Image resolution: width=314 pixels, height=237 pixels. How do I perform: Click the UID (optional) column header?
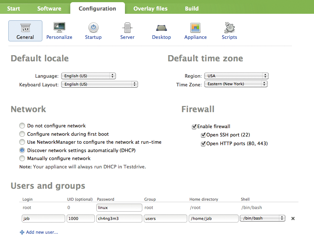coord(80,199)
